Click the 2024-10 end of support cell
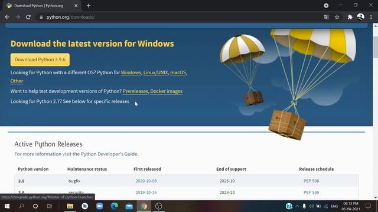The height and width of the screenshot is (212, 378). pos(227,193)
